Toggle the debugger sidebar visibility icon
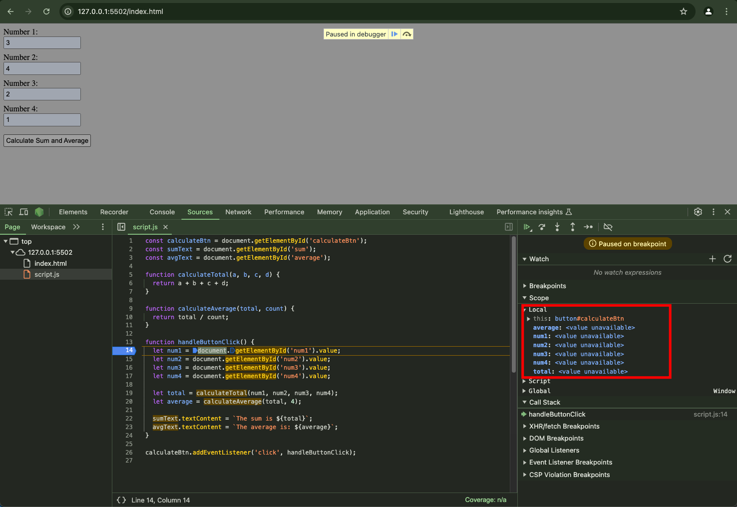The width and height of the screenshot is (737, 507). 509,227
